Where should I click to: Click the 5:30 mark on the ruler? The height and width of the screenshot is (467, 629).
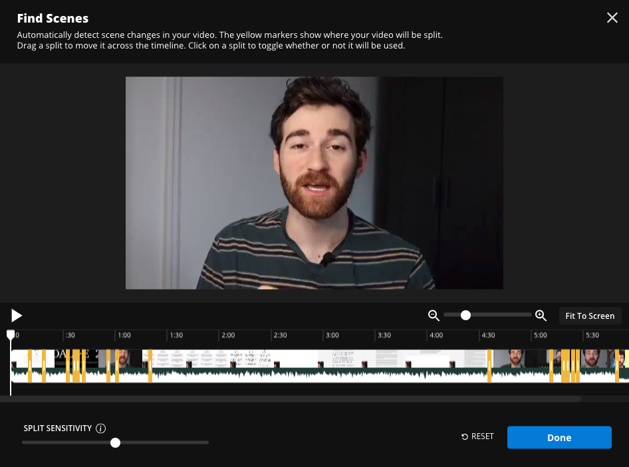click(x=592, y=335)
